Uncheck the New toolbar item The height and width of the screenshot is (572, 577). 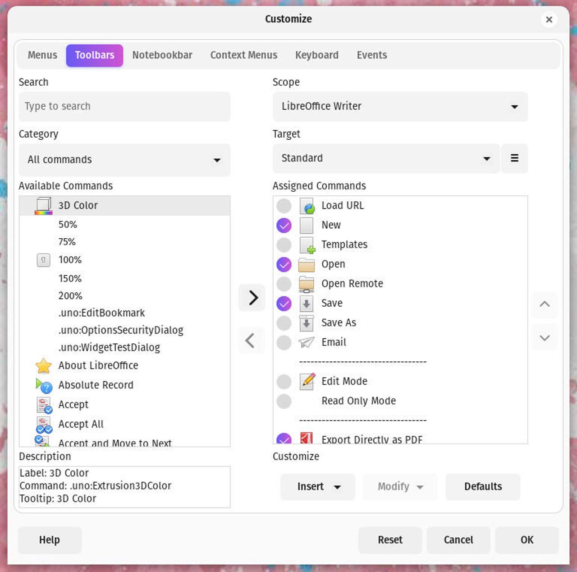pos(284,225)
